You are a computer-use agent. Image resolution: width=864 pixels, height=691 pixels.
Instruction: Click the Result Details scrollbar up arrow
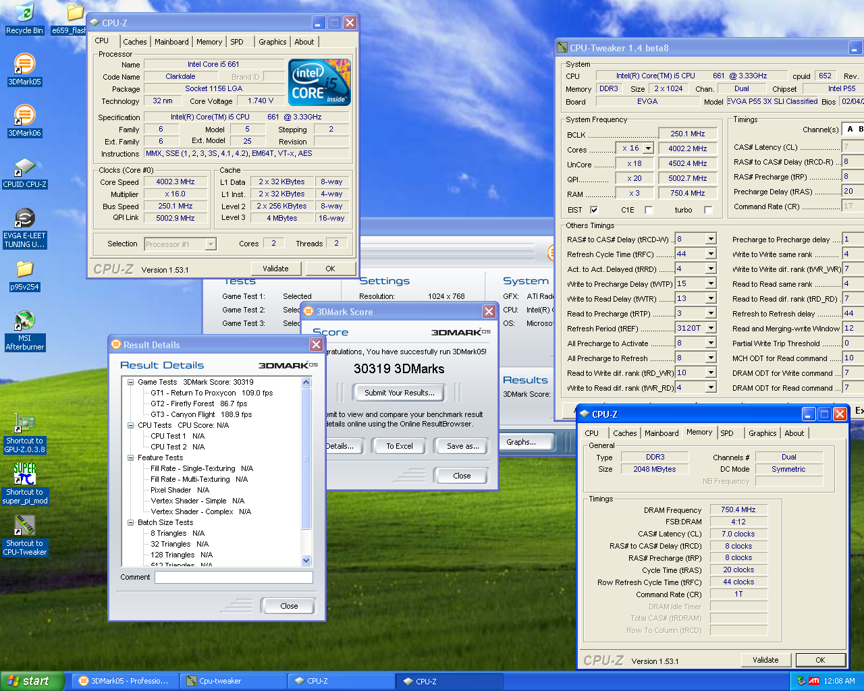point(306,382)
